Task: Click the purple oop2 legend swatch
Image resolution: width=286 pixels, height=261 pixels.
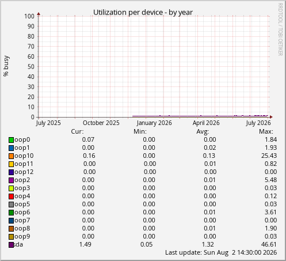Action: pos(11,180)
